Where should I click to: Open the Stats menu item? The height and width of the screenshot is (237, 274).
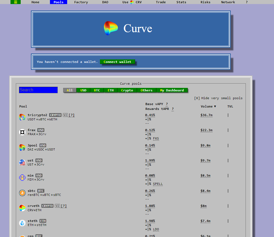click(x=181, y=2)
